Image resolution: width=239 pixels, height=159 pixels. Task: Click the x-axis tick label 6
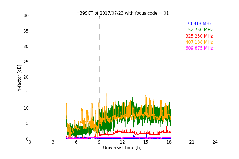76,142
